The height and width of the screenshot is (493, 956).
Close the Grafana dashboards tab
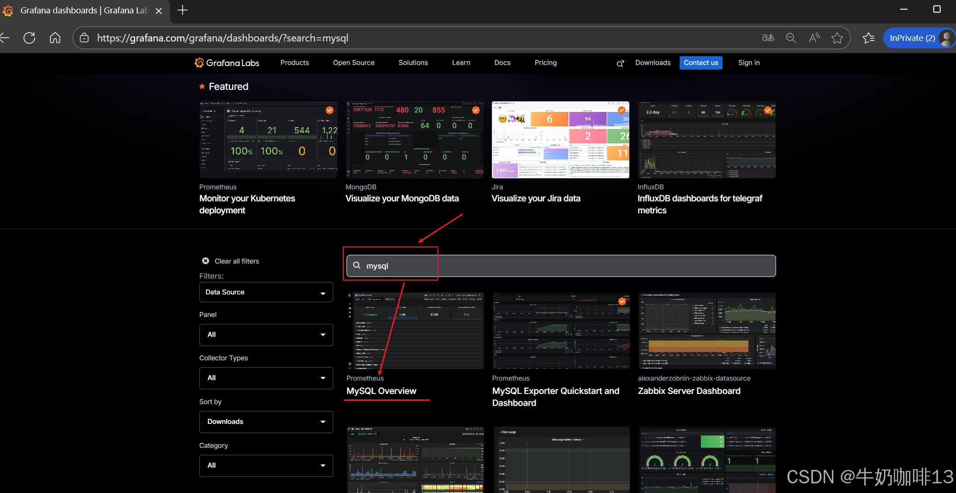tap(159, 11)
